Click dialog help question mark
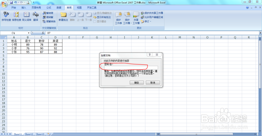 pyautogui.click(x=150, y=55)
